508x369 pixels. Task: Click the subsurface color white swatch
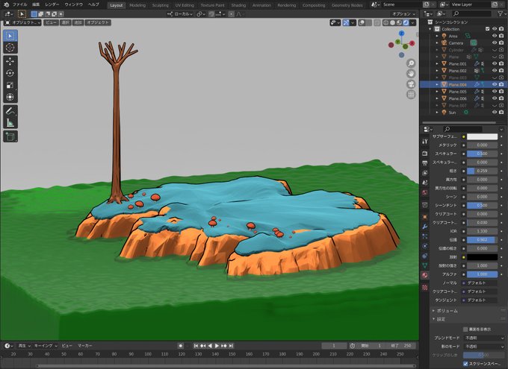point(482,136)
